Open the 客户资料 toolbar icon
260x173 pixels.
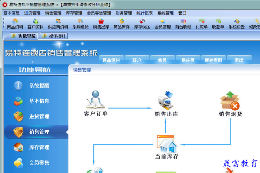coord(35,24)
